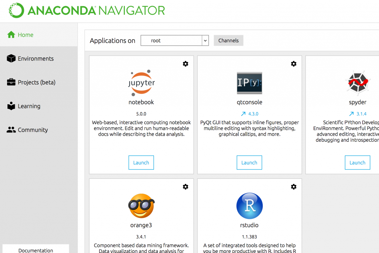
Task: Open the Projects (beta) tab
Action: 38,82
